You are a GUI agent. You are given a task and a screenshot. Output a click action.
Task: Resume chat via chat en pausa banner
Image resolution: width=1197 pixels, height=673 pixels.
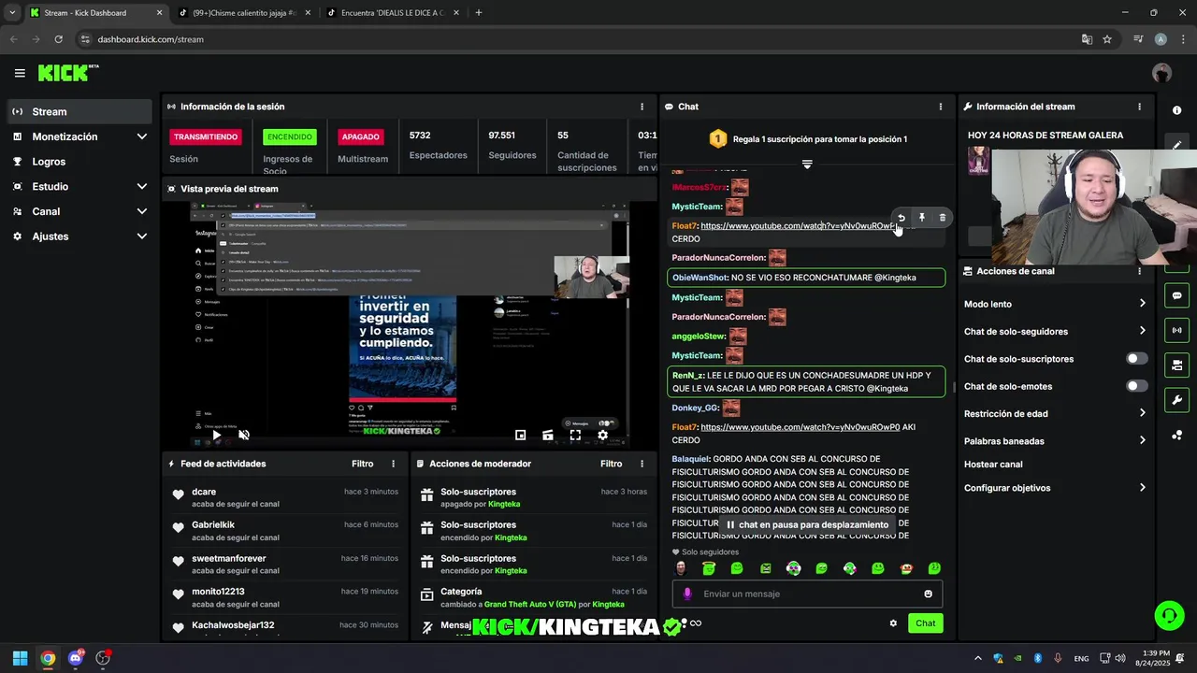click(807, 525)
